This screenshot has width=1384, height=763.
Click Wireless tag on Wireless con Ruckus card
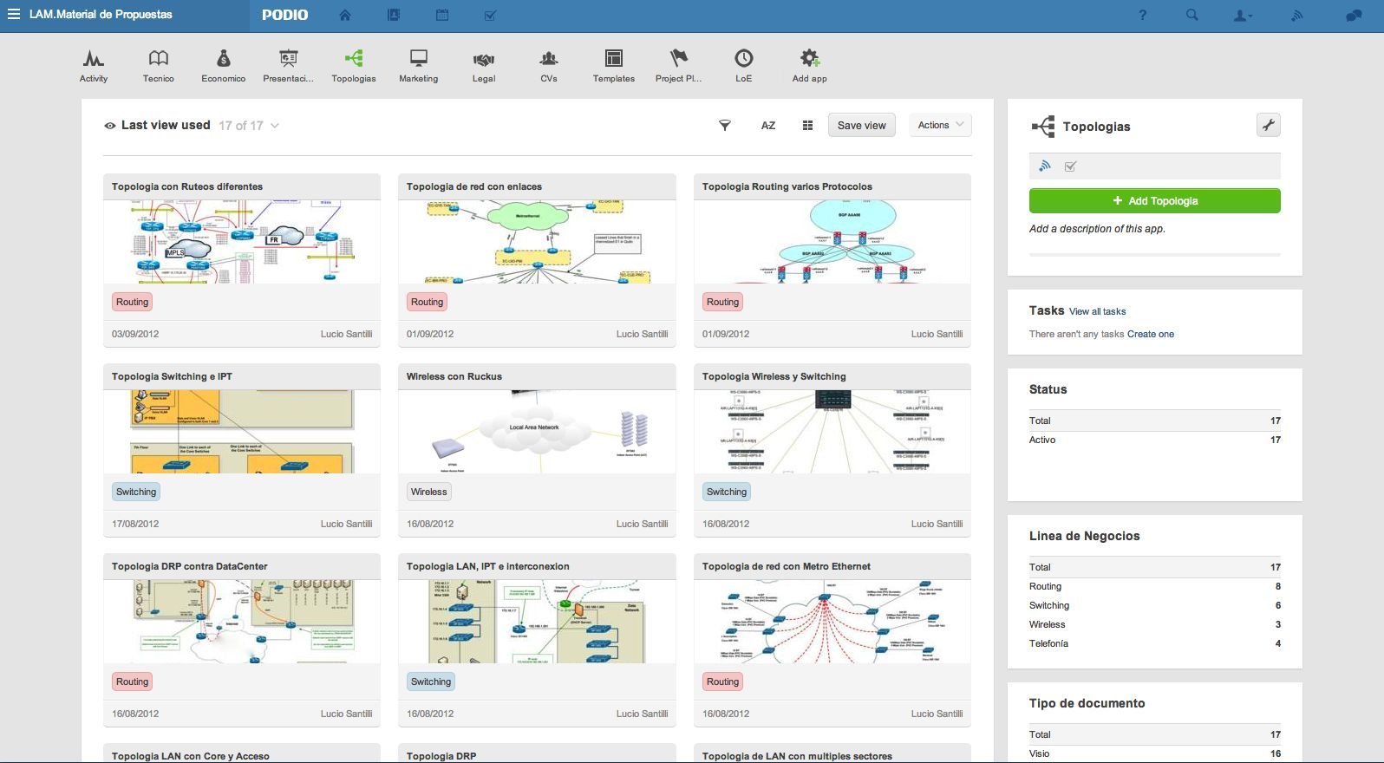[428, 492]
